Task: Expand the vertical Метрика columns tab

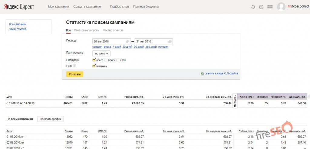Action: coord(235,101)
